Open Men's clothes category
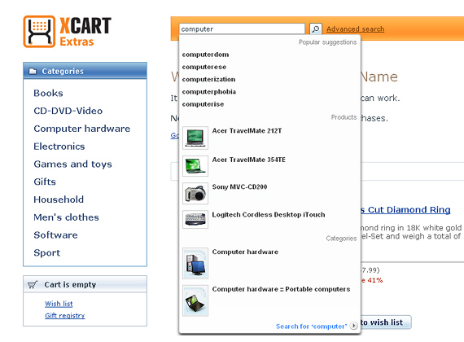The height and width of the screenshot is (342, 464). click(66, 217)
